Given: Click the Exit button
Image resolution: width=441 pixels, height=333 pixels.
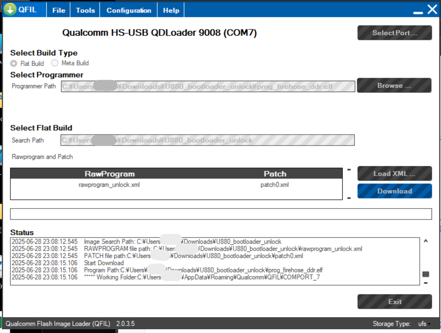Looking at the screenshot, I should pos(395,302).
